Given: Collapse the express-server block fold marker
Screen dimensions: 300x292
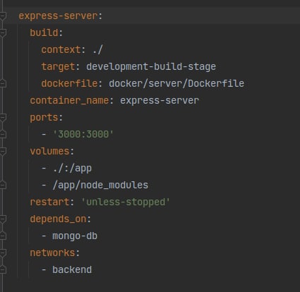Looking at the screenshot, I should pos(3,16).
